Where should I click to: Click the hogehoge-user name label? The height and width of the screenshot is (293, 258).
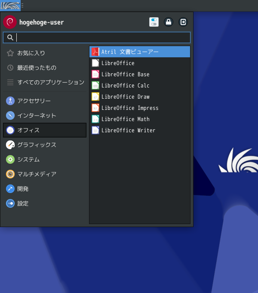(42, 22)
